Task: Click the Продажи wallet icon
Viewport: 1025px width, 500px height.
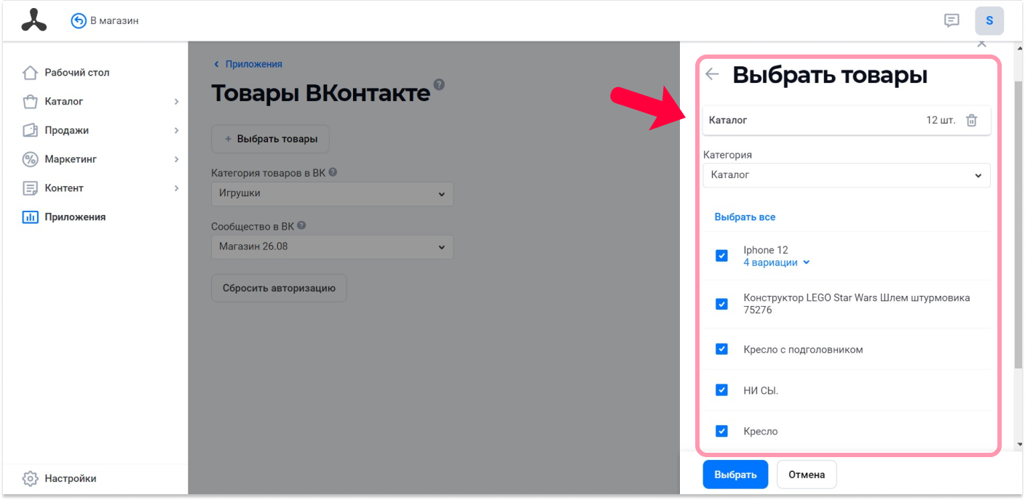Action: (x=30, y=130)
